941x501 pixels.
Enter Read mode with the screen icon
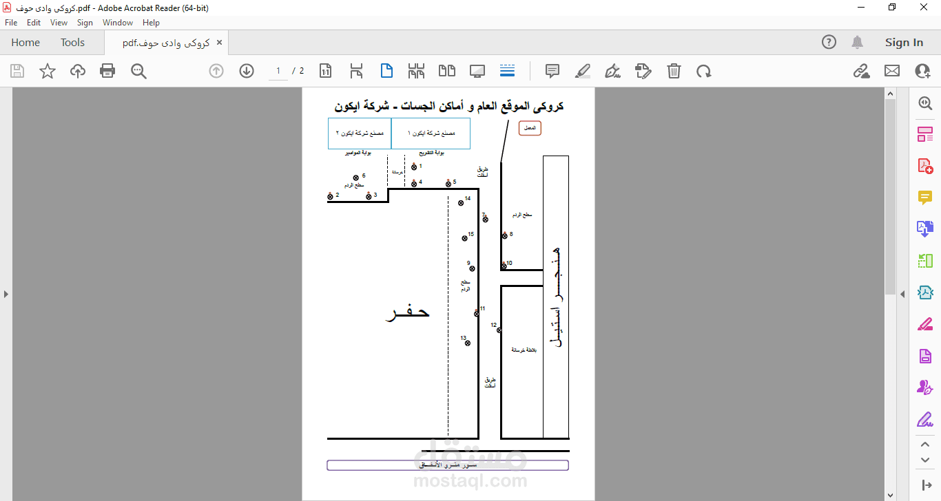point(477,71)
